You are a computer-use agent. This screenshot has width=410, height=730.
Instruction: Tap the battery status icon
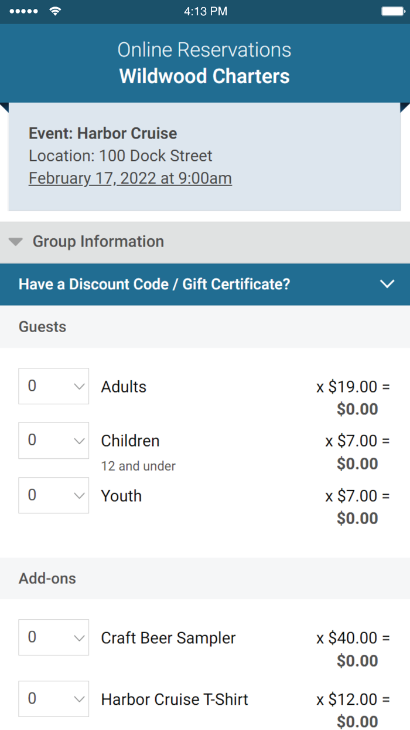(393, 11)
